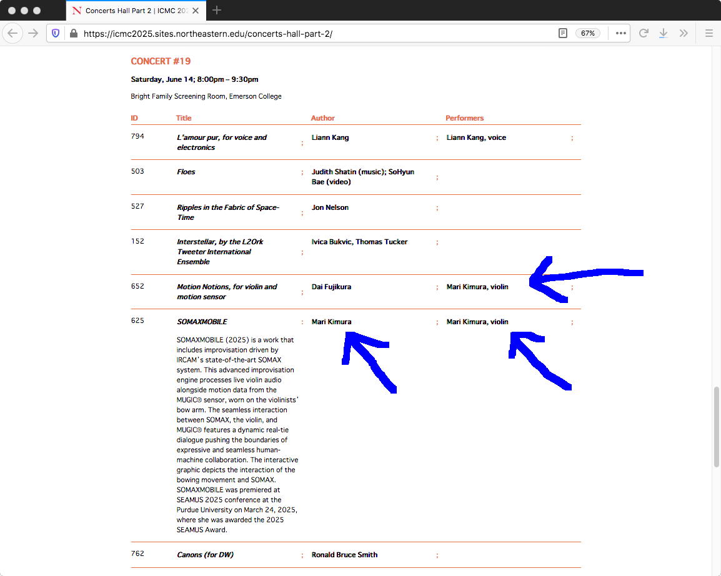Select the 'Canons (for DW)' title
The height and width of the screenshot is (576, 721).
coord(205,555)
